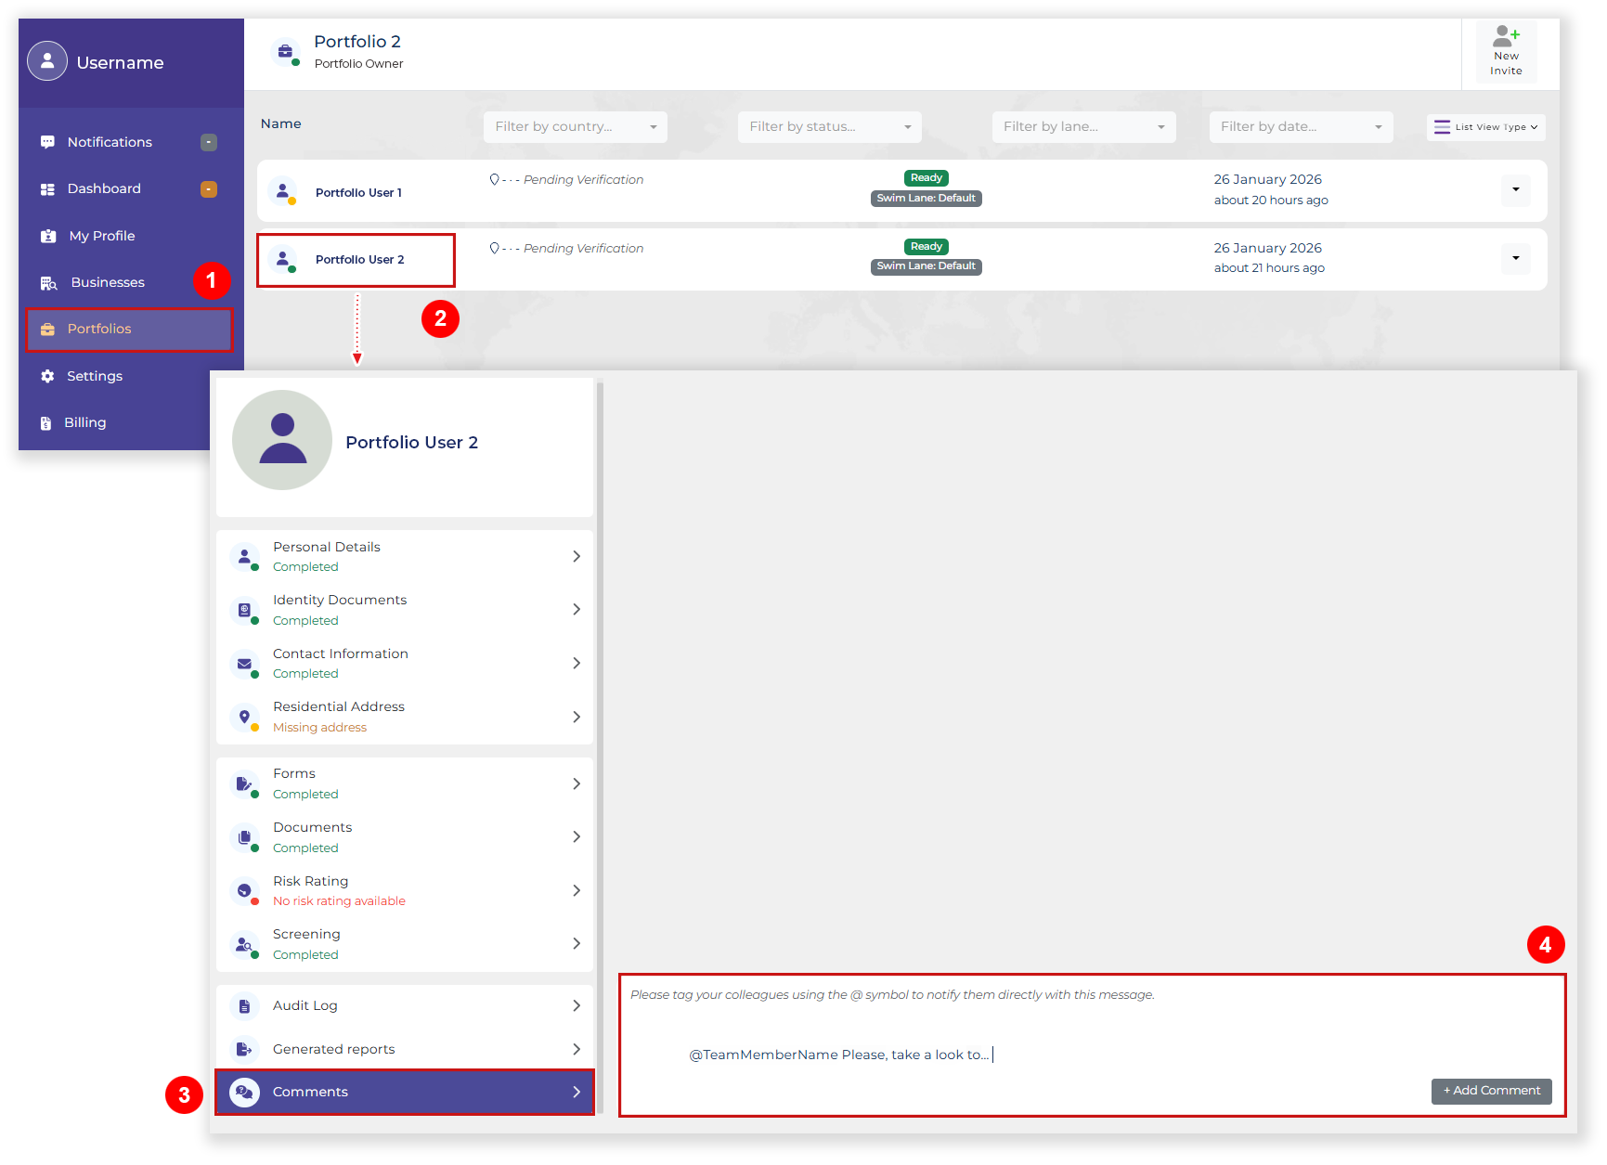Click the Dashboard grid icon
The width and height of the screenshot is (1607, 1165).
point(47,189)
